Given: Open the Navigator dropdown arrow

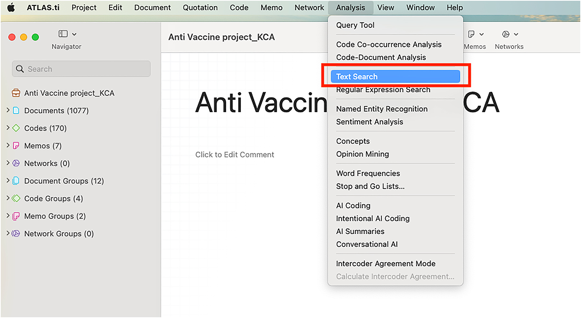Looking at the screenshot, I should [74, 34].
